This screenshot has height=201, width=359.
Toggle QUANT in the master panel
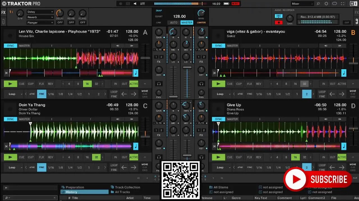159,16
